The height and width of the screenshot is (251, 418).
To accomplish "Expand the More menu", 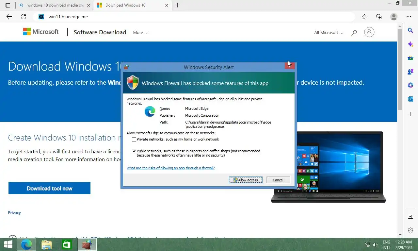I will [x=140, y=33].
